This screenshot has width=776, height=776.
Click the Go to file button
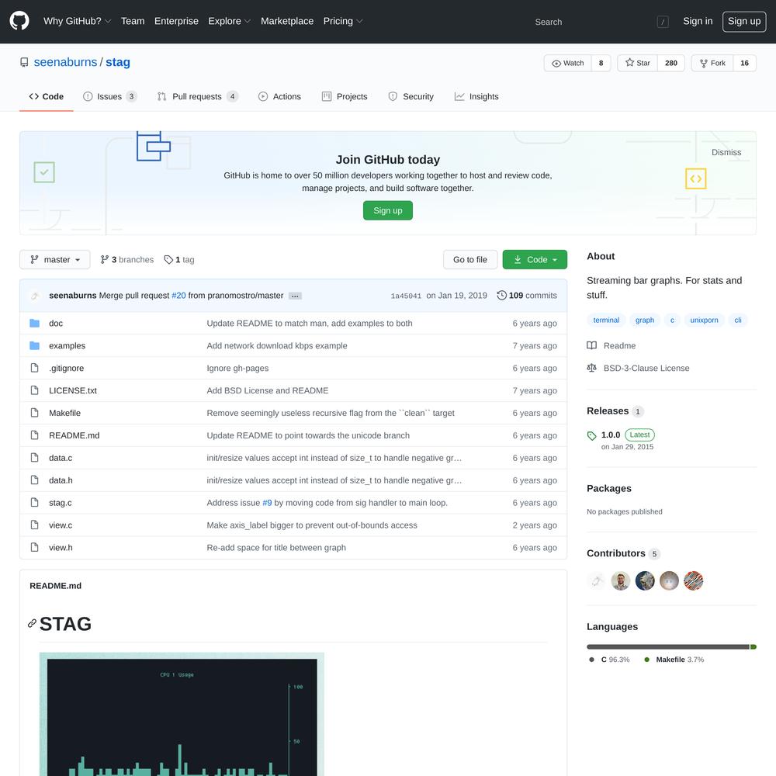point(470,259)
